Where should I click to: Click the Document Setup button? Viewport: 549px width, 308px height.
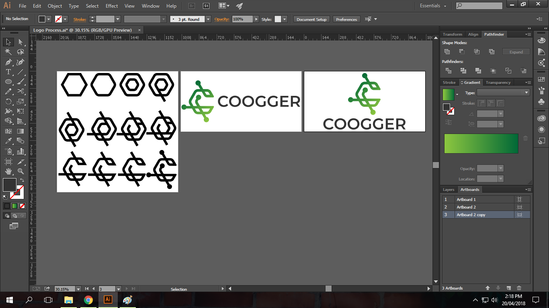pyautogui.click(x=311, y=19)
